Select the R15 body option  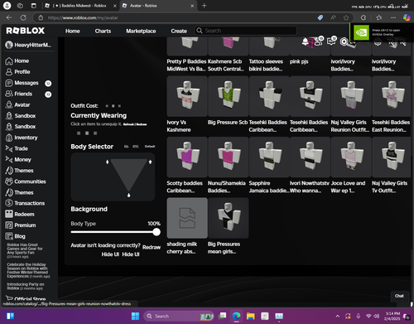coord(136,147)
